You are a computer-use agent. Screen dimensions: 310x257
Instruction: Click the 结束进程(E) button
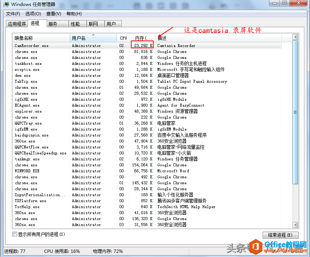pyautogui.click(x=280, y=235)
